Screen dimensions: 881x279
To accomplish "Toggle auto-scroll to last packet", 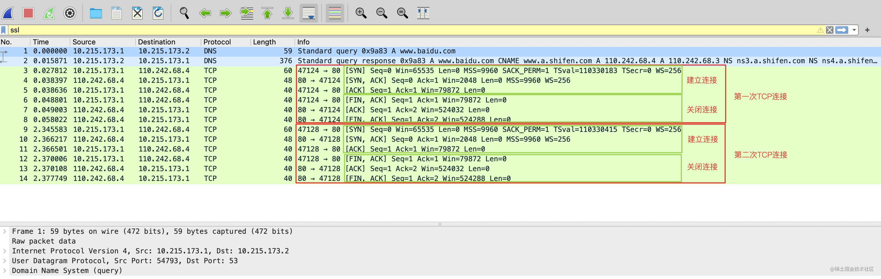I will pyautogui.click(x=308, y=13).
